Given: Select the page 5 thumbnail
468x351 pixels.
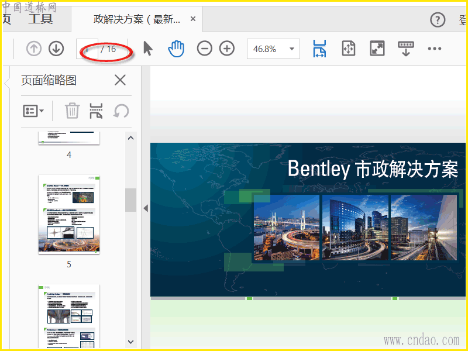Looking at the screenshot, I should click(69, 215).
